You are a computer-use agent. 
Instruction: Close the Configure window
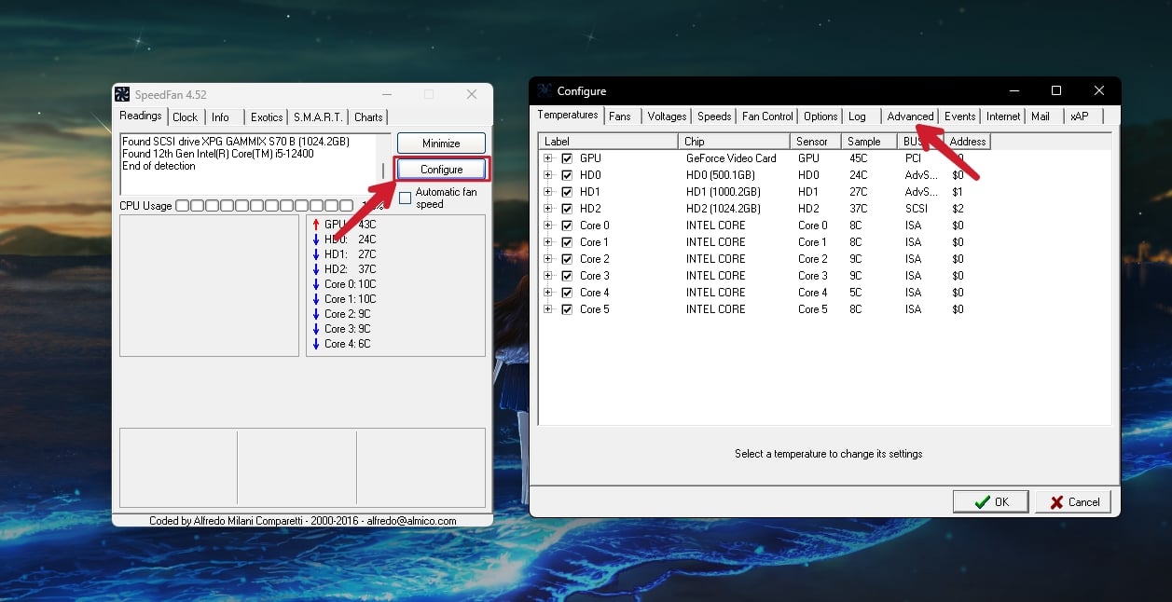click(1099, 90)
